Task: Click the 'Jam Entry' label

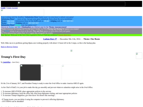Action: (x=16, y=62)
